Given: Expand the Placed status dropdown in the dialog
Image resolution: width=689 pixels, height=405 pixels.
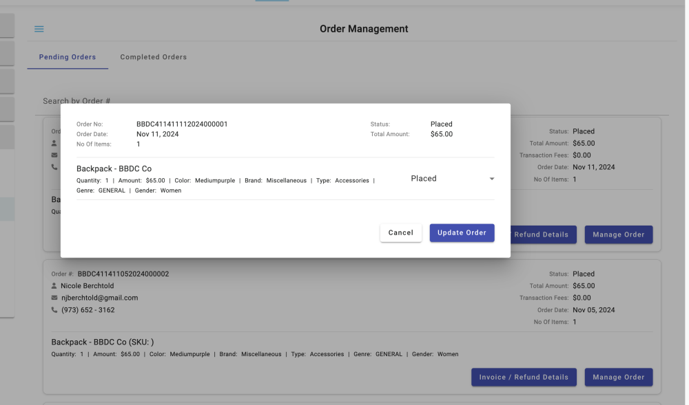Looking at the screenshot, I should tap(491, 179).
